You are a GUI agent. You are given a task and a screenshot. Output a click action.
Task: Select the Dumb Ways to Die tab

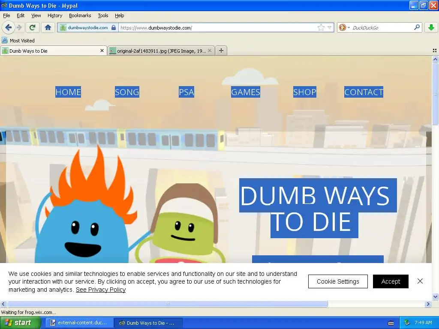point(53,51)
